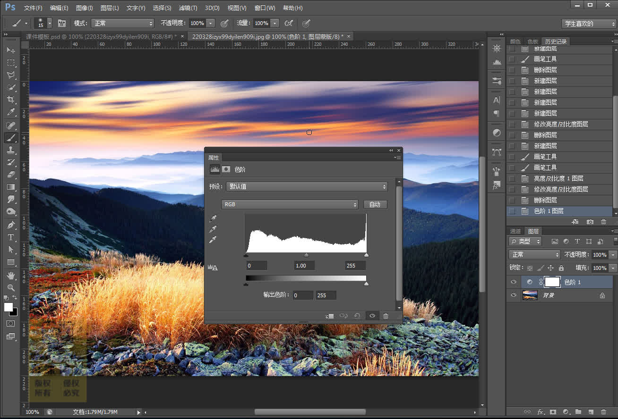Select the Clone Stamp tool
The height and width of the screenshot is (419, 618).
tap(11, 150)
